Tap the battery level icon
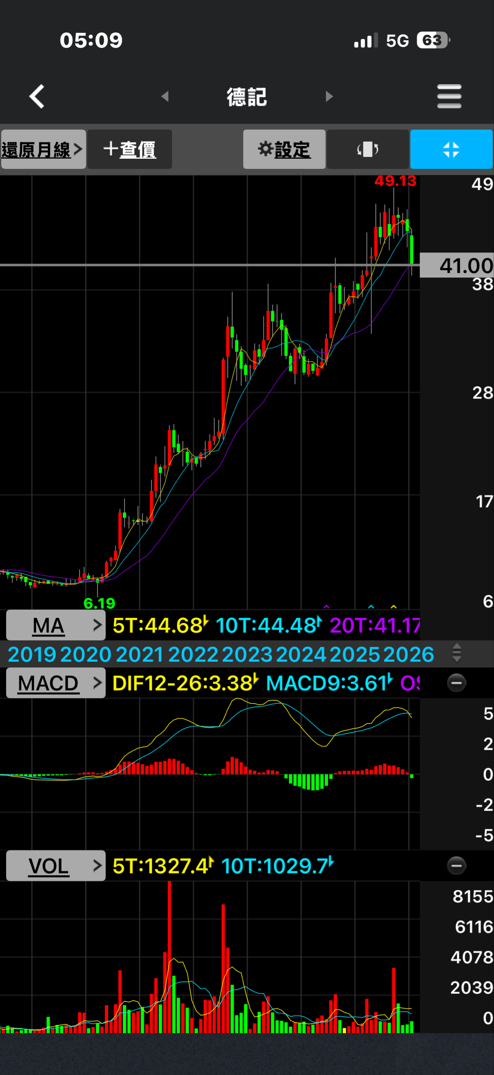Viewport: 494px width, 1075px height. pos(433,40)
